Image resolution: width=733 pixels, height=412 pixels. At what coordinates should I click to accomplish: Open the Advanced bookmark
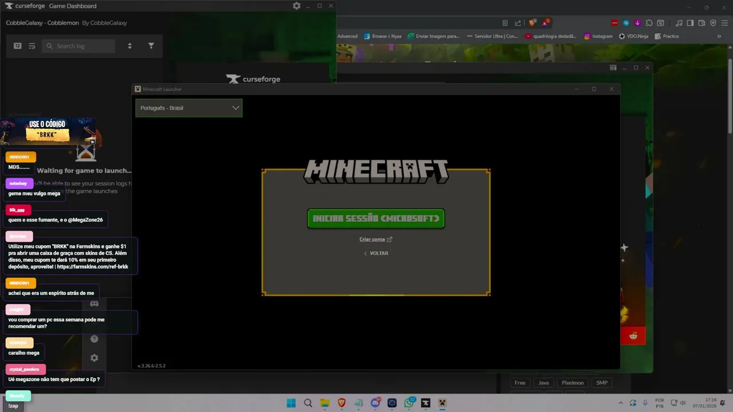click(347, 36)
